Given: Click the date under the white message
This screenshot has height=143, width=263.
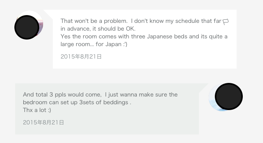Looking at the screenshot, I should point(81,57).
